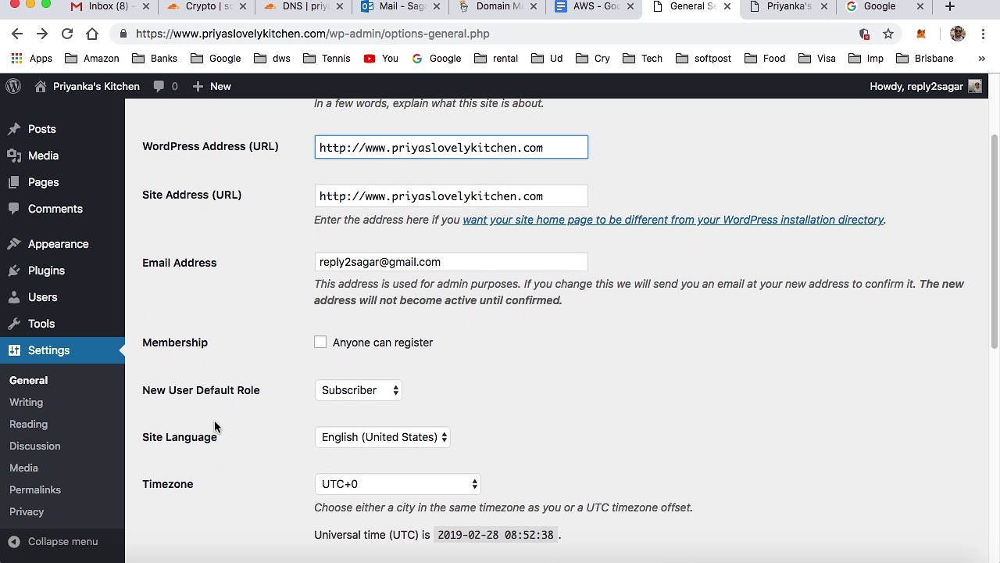Switch to the Crypto browser tab

click(206, 6)
